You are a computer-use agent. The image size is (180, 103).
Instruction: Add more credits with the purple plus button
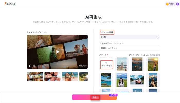(x=178, y=4)
